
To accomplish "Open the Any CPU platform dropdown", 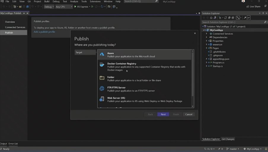I will click(64, 7).
